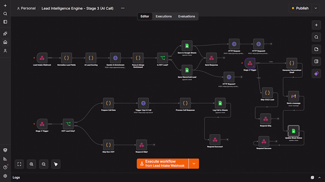Open the Stage 3 Trigger node
The image size is (325, 182).
tap(42, 124)
